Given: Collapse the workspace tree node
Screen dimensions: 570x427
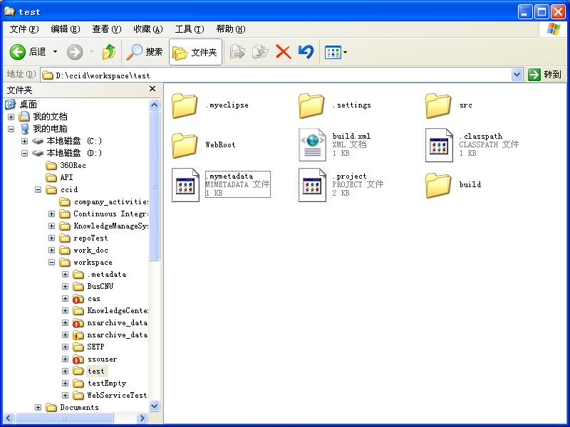Looking at the screenshot, I should [x=51, y=262].
